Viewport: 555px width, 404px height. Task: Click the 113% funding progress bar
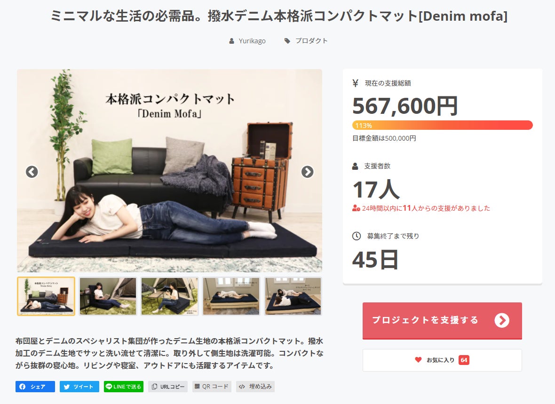[442, 125]
